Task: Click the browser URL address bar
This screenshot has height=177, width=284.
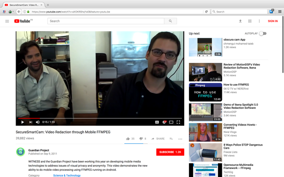Action: pyautogui.click(x=117, y=12)
